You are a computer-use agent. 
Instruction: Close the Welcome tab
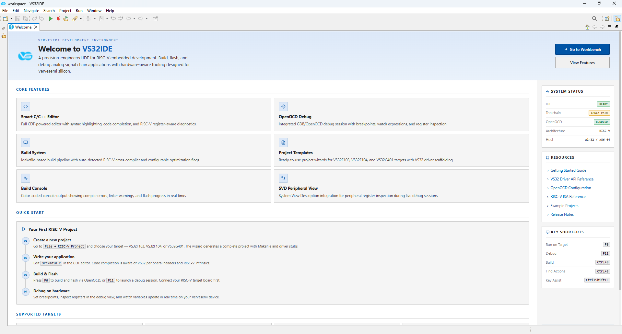(x=36, y=27)
